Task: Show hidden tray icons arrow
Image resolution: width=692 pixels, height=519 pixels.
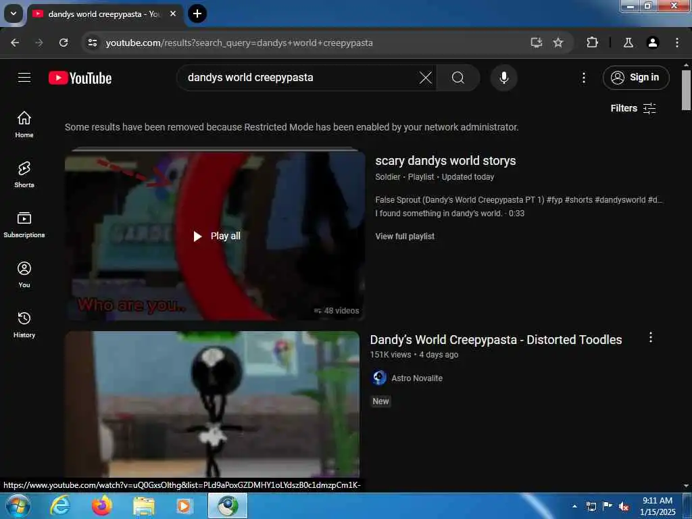Action: pos(574,506)
